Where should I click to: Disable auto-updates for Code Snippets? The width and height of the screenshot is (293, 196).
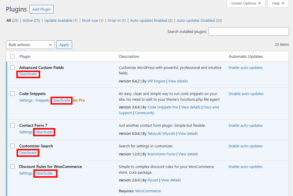pos(246,94)
